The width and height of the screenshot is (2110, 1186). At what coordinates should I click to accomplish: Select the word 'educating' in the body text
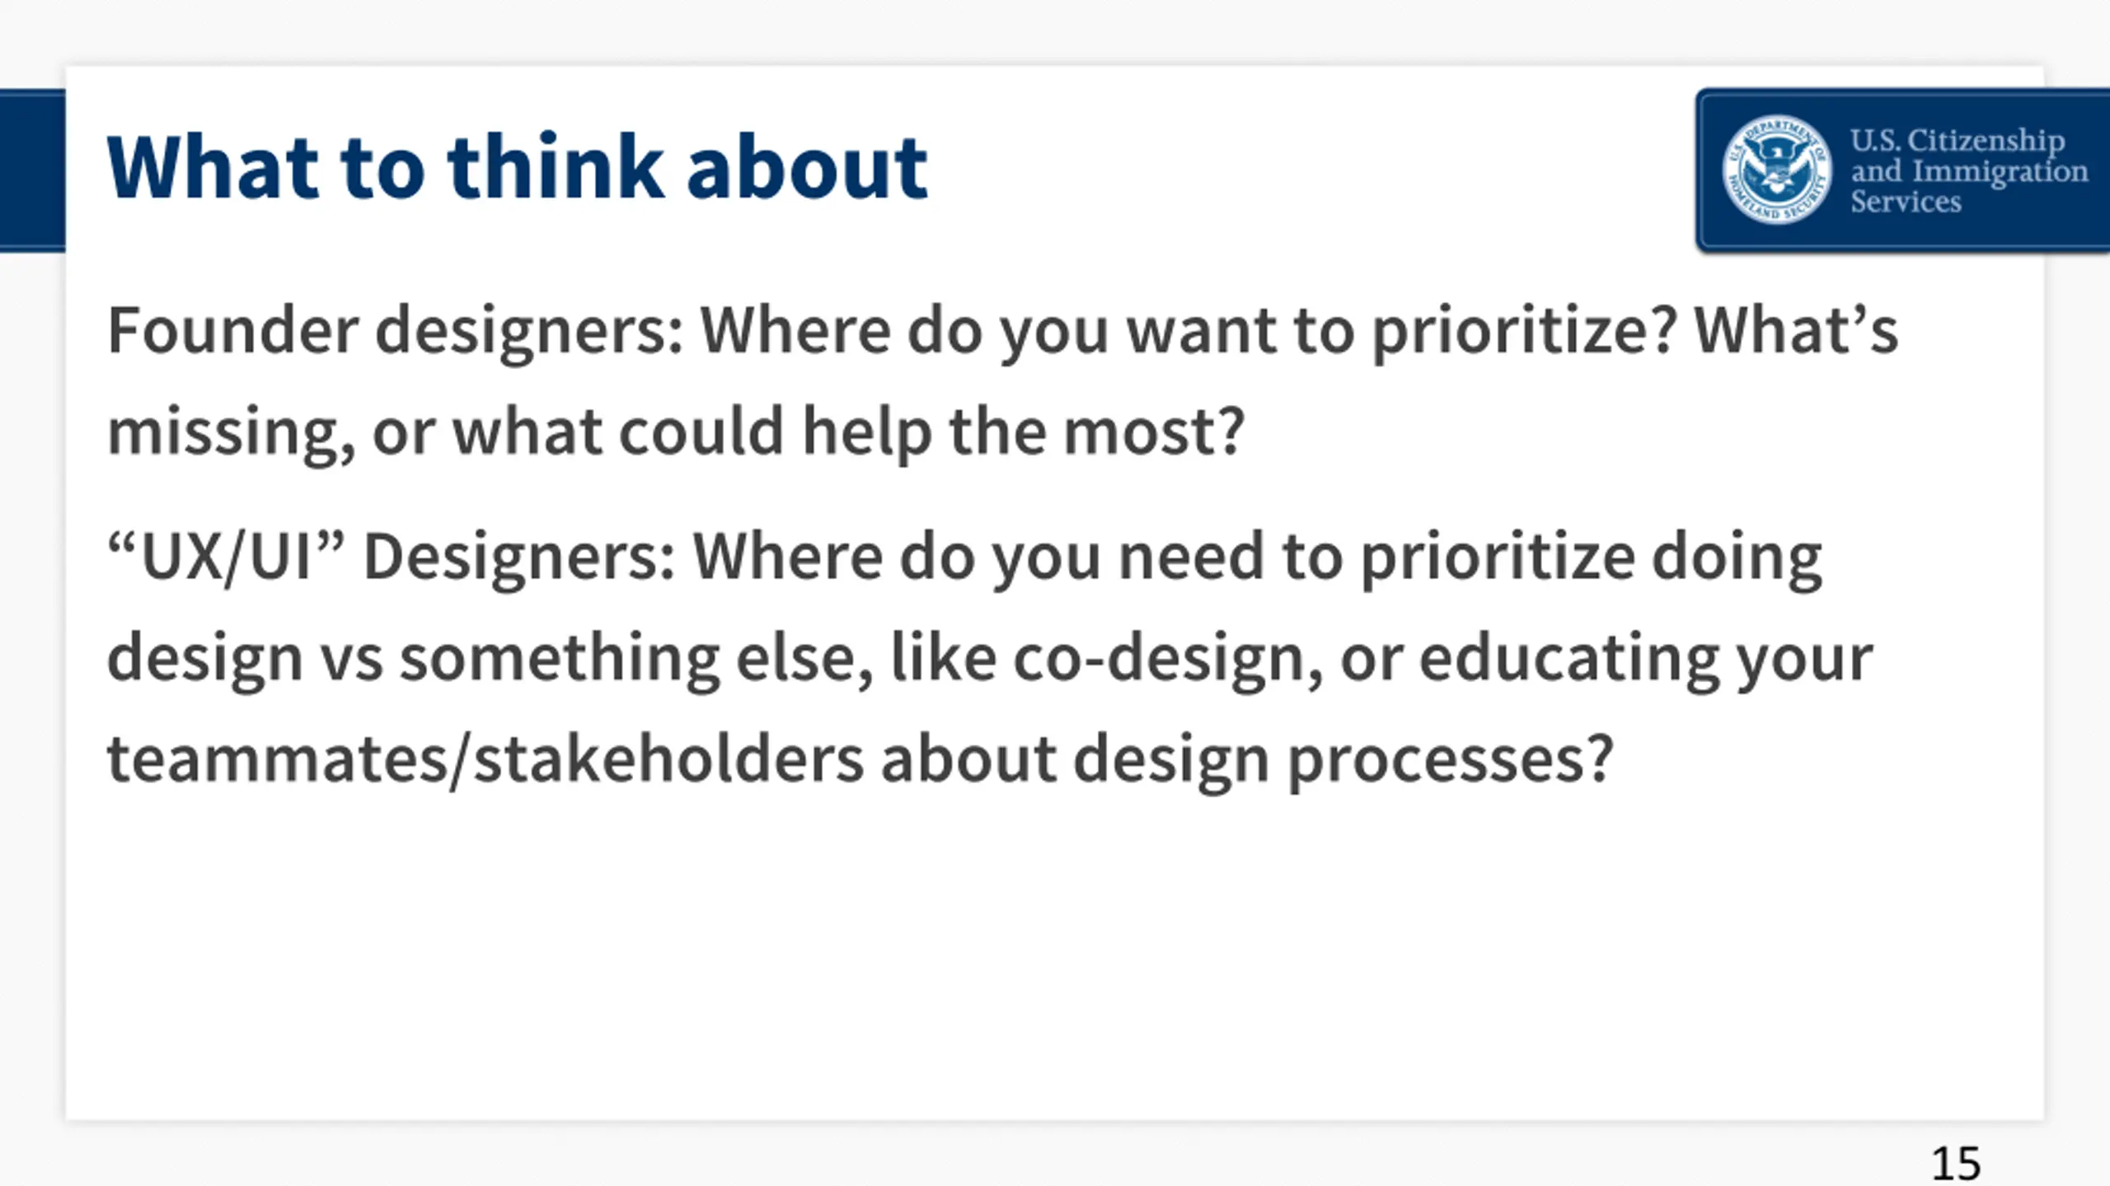1570,660
